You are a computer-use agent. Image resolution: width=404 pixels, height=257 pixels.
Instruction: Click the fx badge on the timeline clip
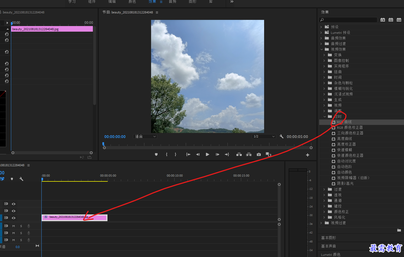(46, 217)
